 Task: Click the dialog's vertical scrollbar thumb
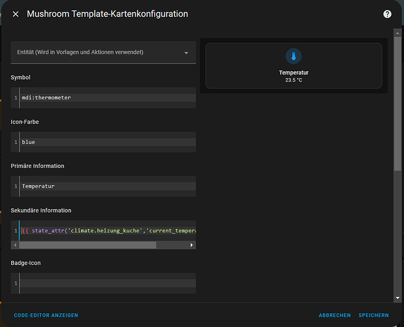(x=397, y=103)
